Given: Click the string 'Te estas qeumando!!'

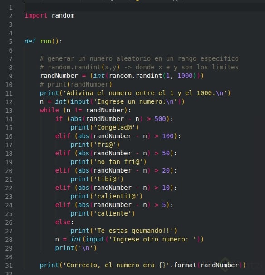Looking at the screenshot, I should (x=133, y=231).
